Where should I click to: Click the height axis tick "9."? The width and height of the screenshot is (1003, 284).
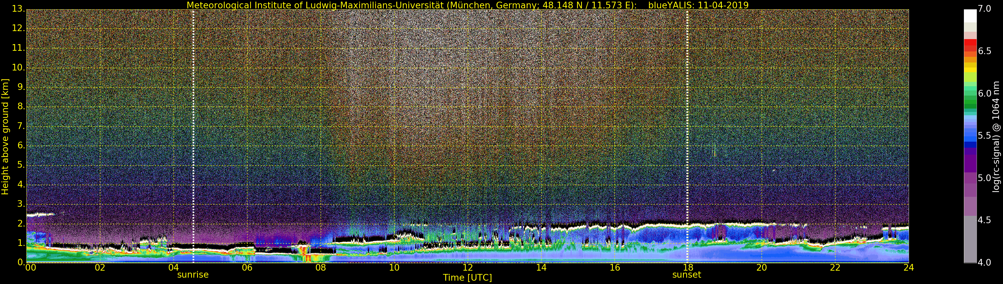click(x=21, y=87)
